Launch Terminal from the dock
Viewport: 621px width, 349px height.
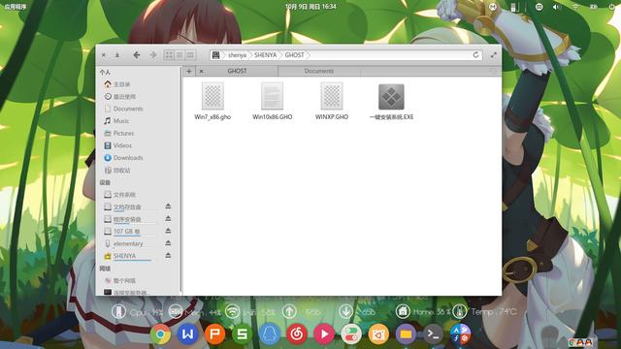pos(433,334)
